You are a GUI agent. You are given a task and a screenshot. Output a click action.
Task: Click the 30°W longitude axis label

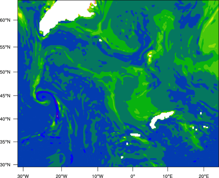click(x=23, y=176)
